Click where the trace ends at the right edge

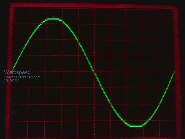(174, 71)
